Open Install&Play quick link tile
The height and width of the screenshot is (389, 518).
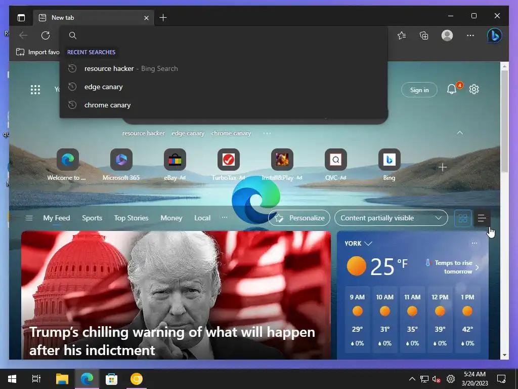click(x=282, y=165)
